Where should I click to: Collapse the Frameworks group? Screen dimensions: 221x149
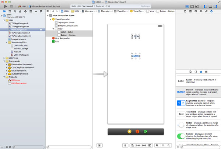pyautogui.click(x=4, y=61)
